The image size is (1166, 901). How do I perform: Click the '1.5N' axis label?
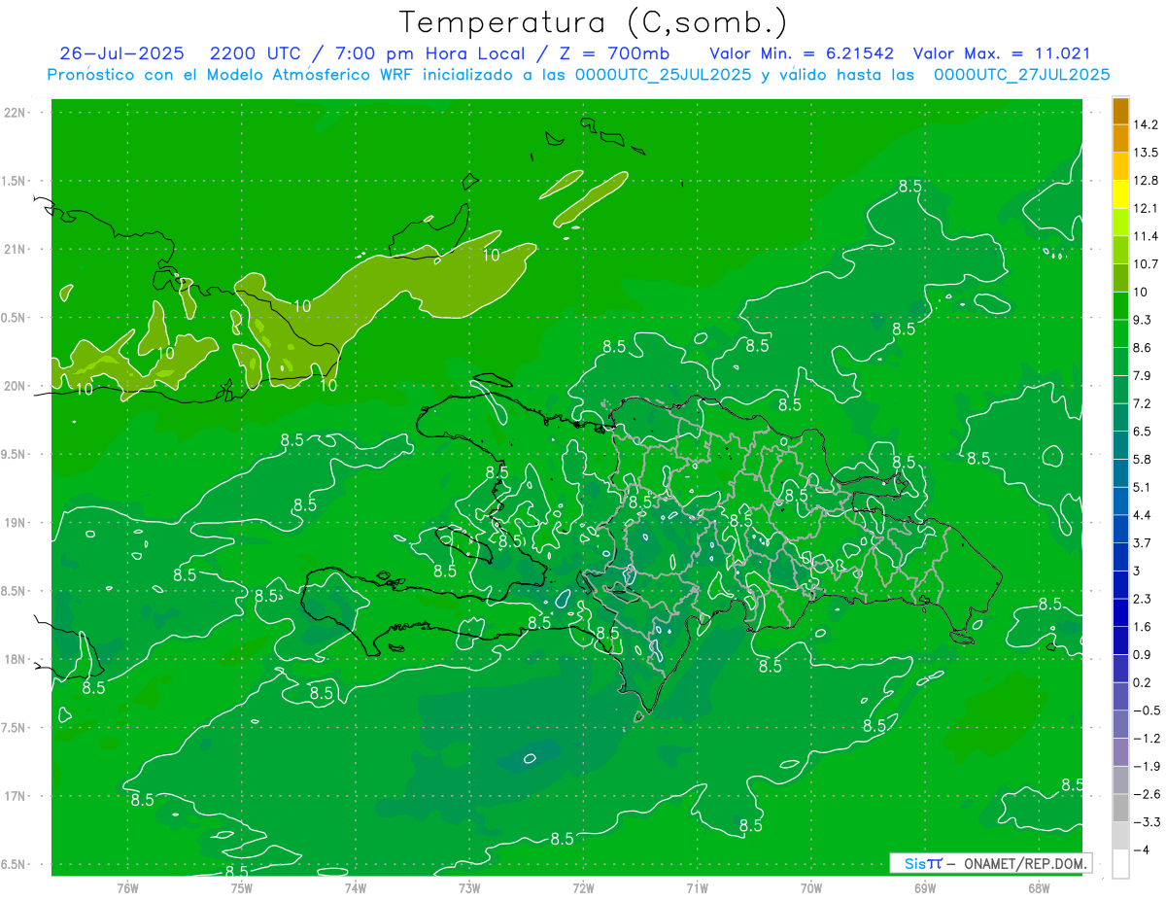15,181
